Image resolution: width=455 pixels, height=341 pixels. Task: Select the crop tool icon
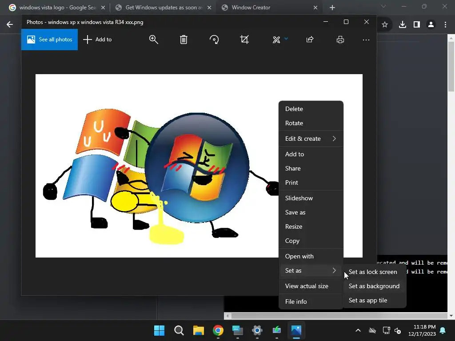tap(244, 40)
